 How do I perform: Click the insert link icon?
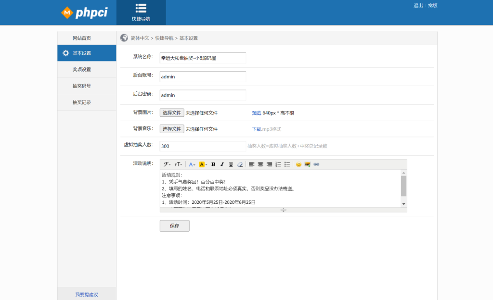point(316,164)
